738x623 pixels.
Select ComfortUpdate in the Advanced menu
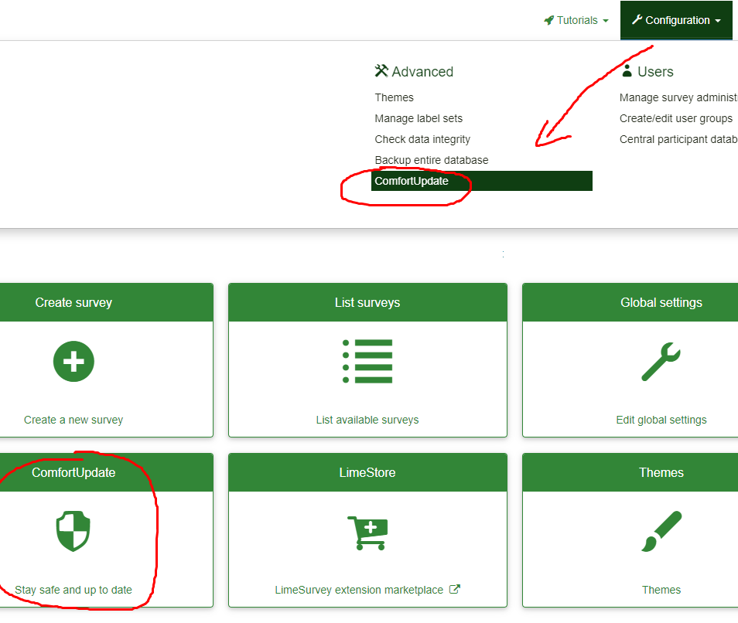412,181
